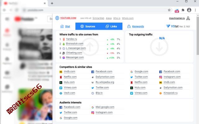Image resolution: width=199 pixels, height=124 pixels.
Task: Open Netflix.com in first competitors column
Action: [70, 77]
